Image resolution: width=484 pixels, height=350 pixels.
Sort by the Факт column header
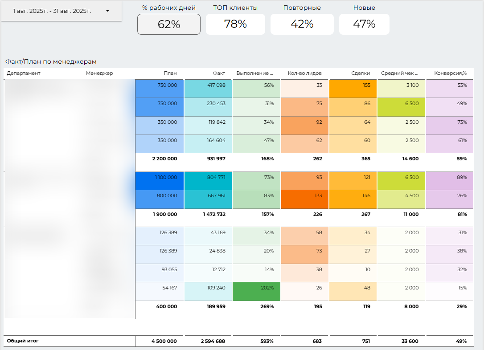coord(219,73)
